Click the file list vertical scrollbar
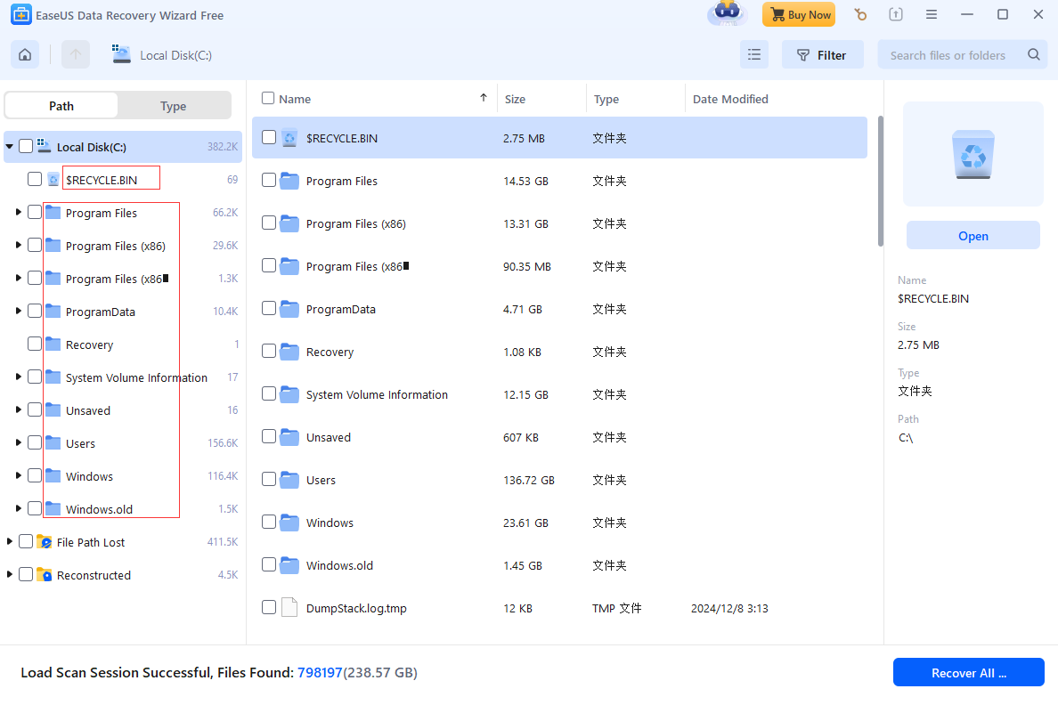 click(880, 181)
